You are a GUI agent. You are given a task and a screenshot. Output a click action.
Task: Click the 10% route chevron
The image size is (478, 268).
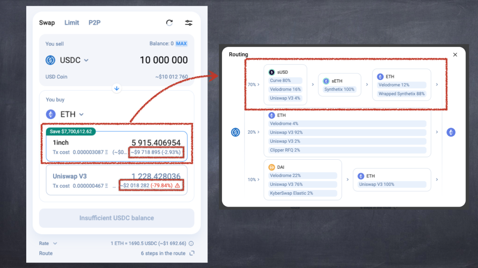[x=258, y=180]
